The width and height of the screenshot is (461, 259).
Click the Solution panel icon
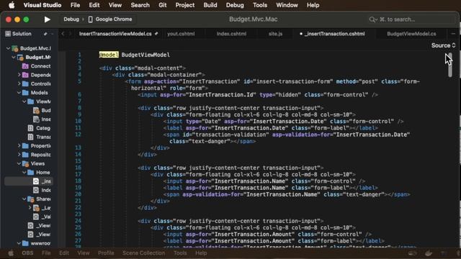click(8, 34)
